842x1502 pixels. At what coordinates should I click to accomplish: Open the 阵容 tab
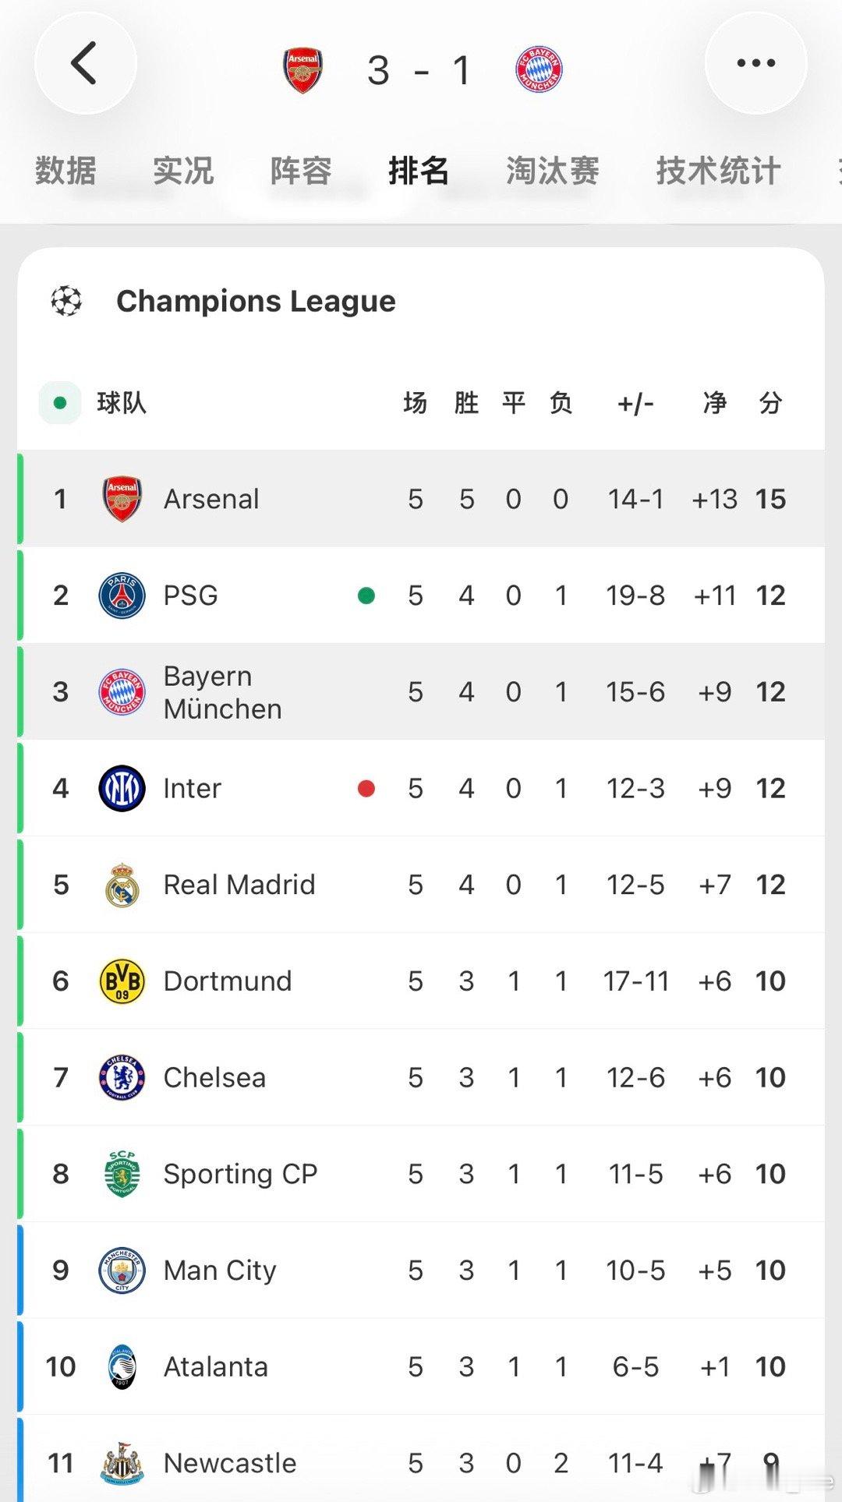click(x=301, y=171)
